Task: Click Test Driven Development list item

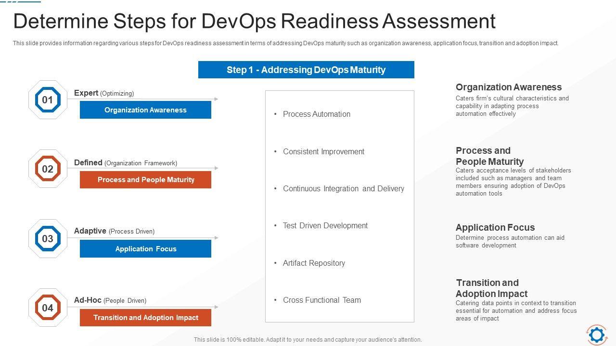Action: click(x=325, y=225)
